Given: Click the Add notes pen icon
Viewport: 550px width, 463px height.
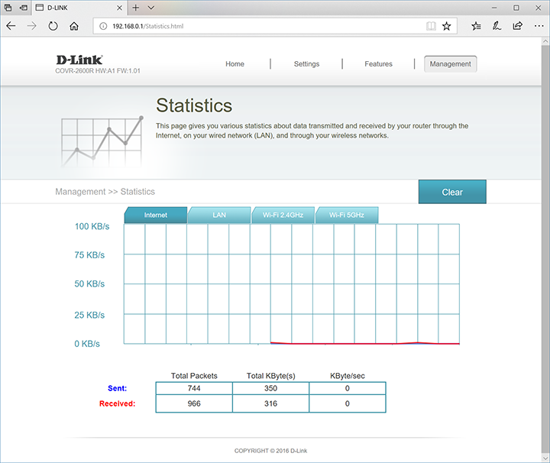Looking at the screenshot, I should [497, 25].
